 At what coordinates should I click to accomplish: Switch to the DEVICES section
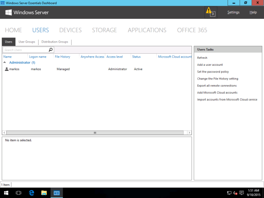[70, 30]
